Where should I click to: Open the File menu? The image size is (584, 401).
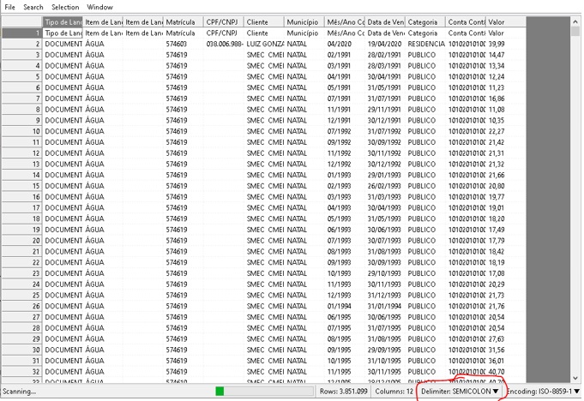click(10, 7)
